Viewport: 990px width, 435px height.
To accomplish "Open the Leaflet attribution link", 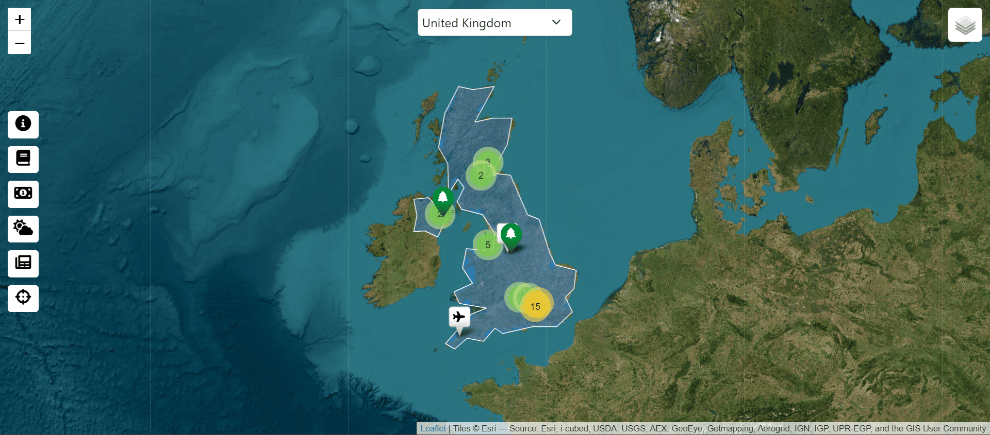I will (x=433, y=428).
